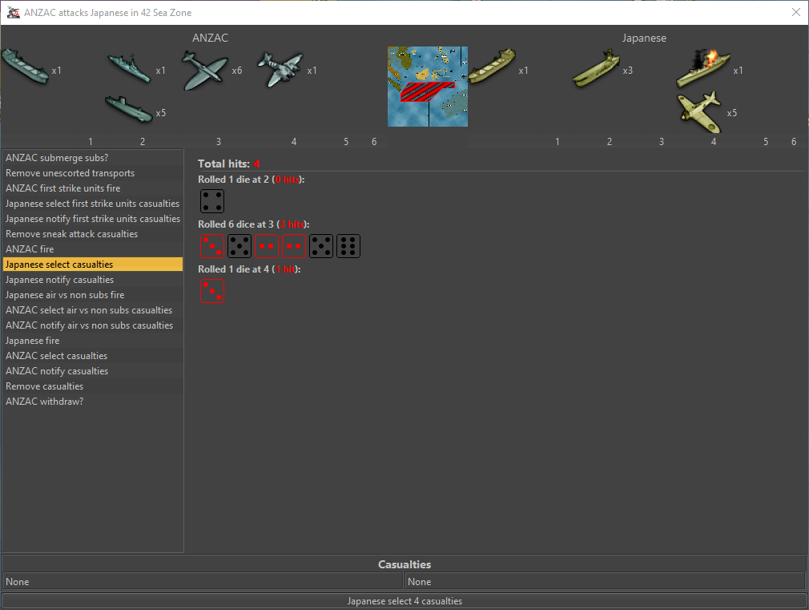
Task: Click the ANZAC transport ship unit icon
Action: point(25,67)
